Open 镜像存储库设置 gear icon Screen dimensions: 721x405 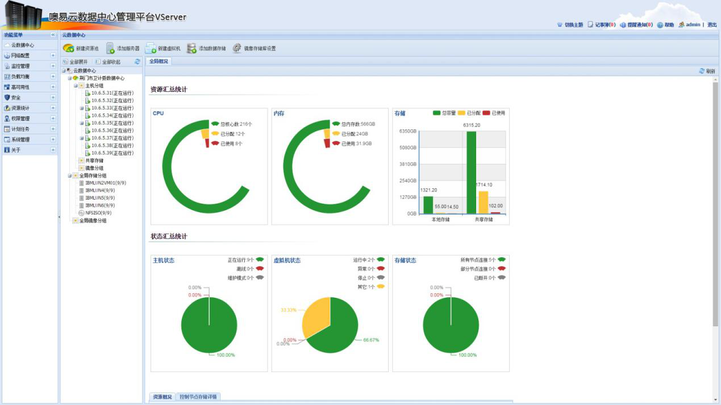pos(237,49)
